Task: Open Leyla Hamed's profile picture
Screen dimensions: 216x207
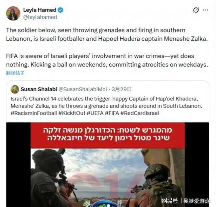Action: (x=13, y=13)
